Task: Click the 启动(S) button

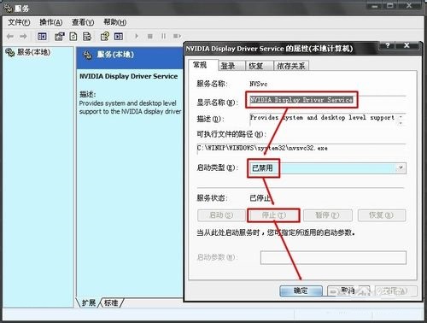Action: (x=221, y=215)
